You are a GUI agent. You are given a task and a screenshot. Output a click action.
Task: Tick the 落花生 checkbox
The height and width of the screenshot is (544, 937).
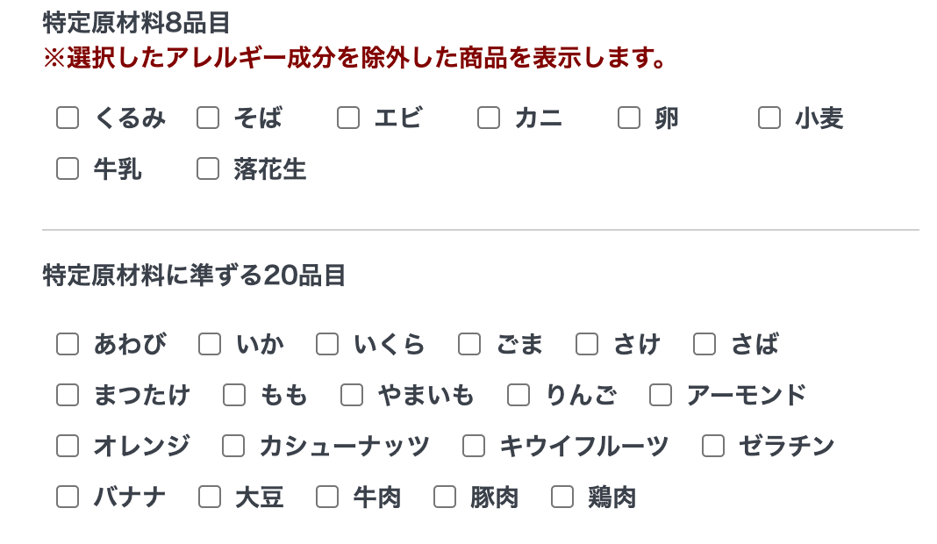pyautogui.click(x=208, y=168)
